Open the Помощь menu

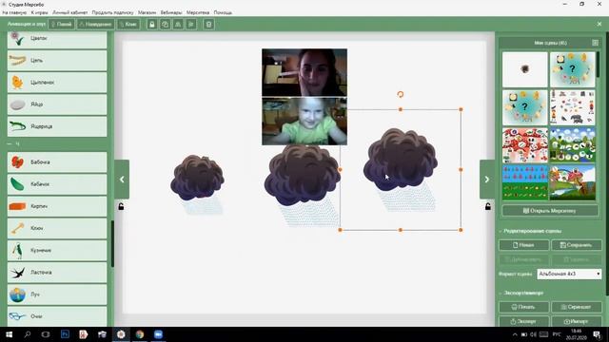point(223,12)
